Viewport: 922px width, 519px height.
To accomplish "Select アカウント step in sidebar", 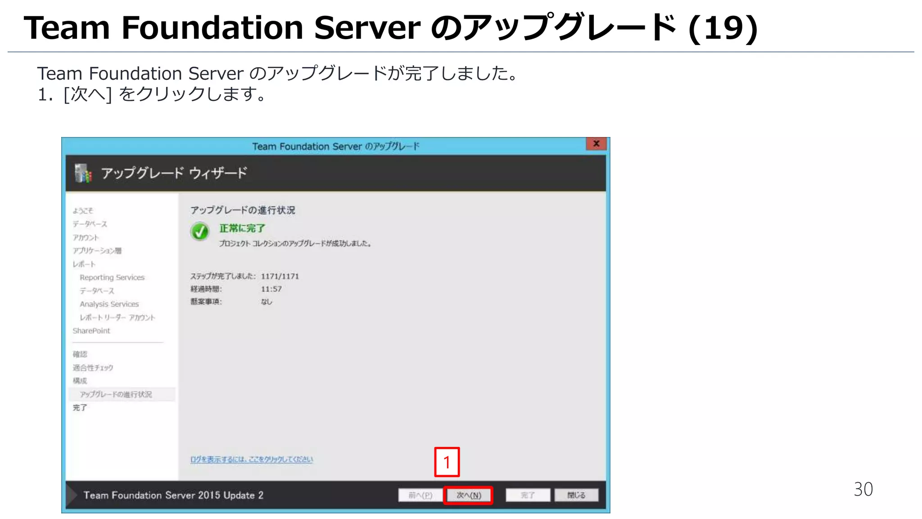I will [x=86, y=237].
